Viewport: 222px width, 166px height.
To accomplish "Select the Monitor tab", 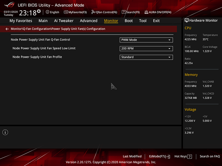I will click(111, 21).
